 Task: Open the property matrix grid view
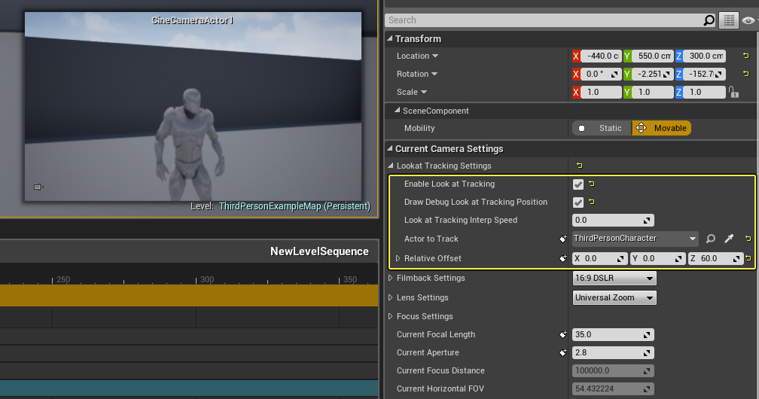(x=728, y=20)
